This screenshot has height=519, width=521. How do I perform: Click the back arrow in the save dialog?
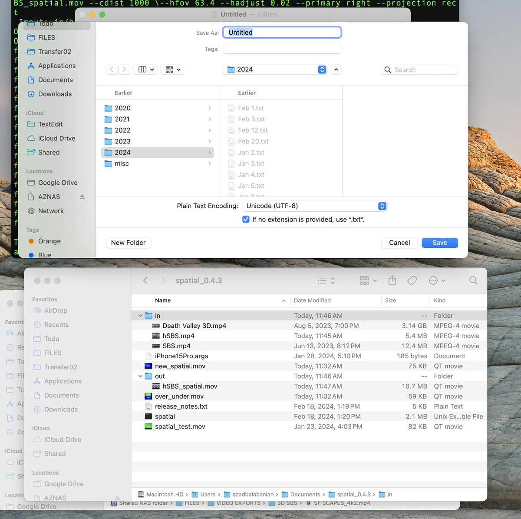pos(112,70)
